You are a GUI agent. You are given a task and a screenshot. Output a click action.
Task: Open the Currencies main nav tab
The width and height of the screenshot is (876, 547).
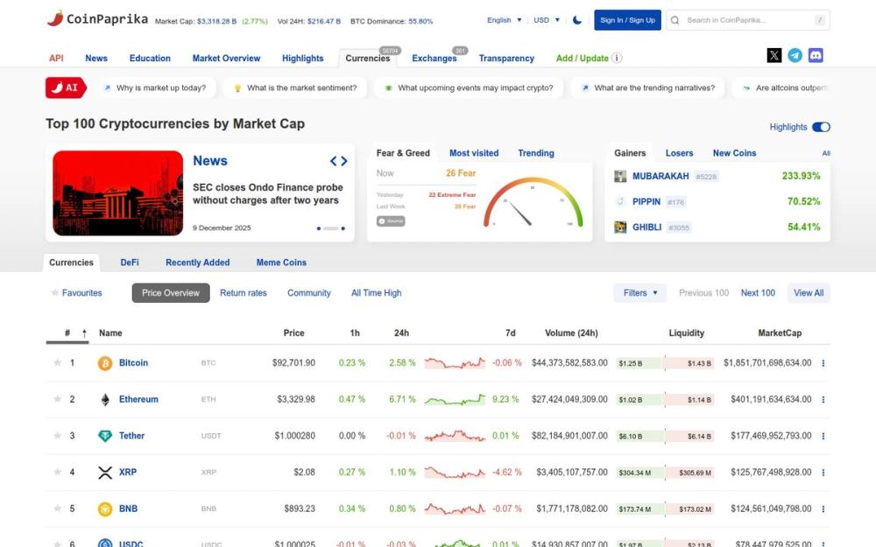click(368, 58)
